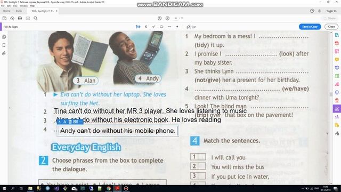This screenshot has width=341, height=192.
Task: Close the Fill & Sign toolbar
Action: coord(331,27)
